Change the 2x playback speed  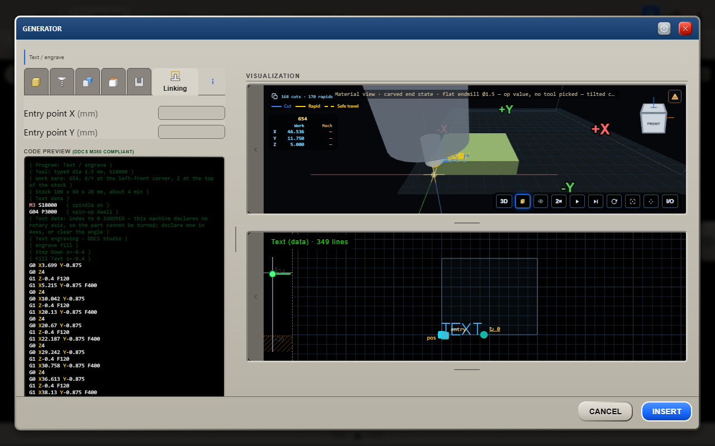(x=559, y=201)
